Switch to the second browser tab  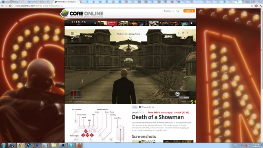pyautogui.click(x=40, y=2)
